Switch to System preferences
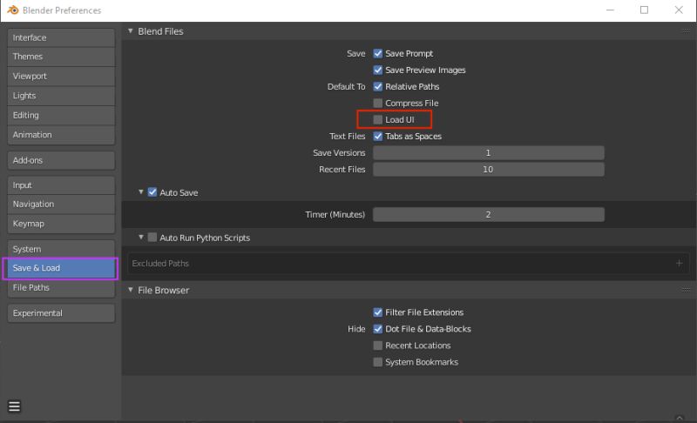697x423 pixels. (61, 249)
